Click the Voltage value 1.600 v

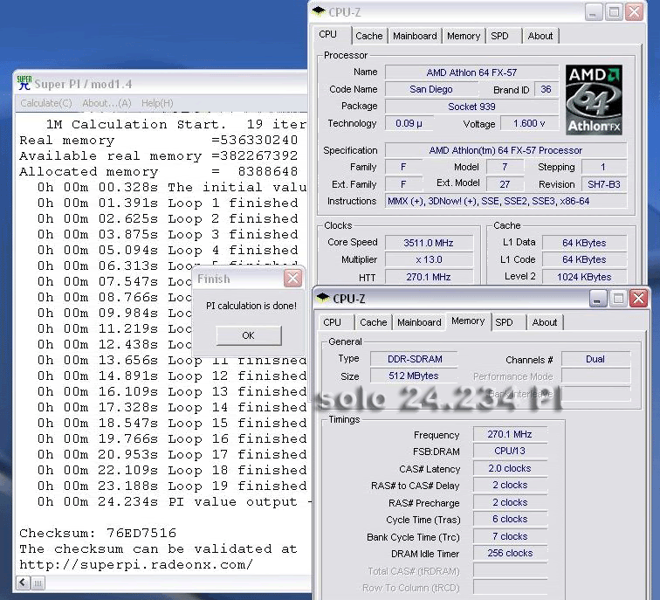coord(529,123)
